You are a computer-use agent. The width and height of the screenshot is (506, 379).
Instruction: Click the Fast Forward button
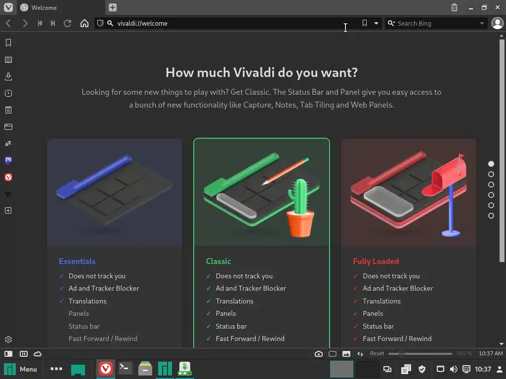tap(53, 23)
